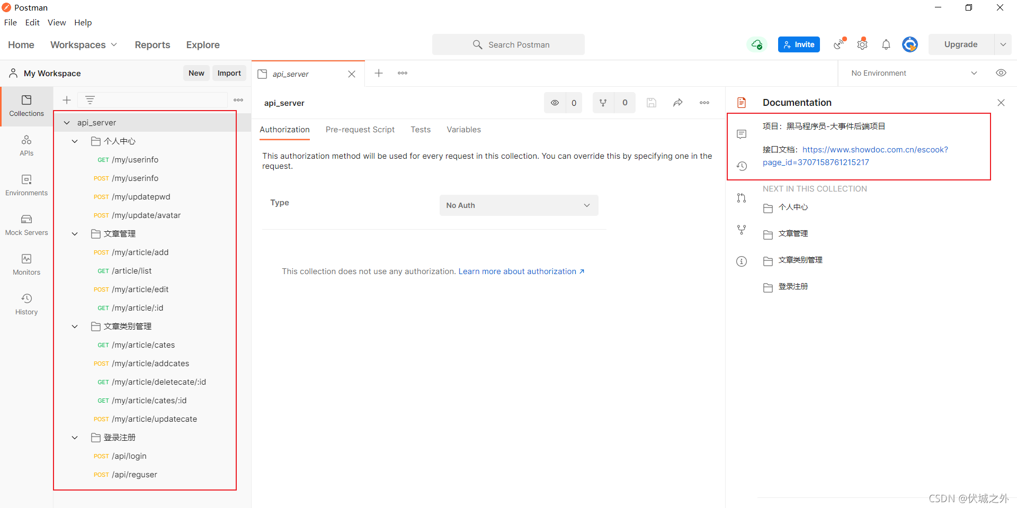Open the No Environment selector
Image resolution: width=1017 pixels, height=508 pixels.
914,73
